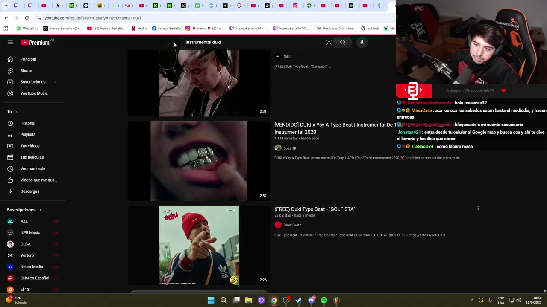Click the youtube.com address bar URL
Image resolution: width=547 pixels, height=307 pixels.
(93, 18)
